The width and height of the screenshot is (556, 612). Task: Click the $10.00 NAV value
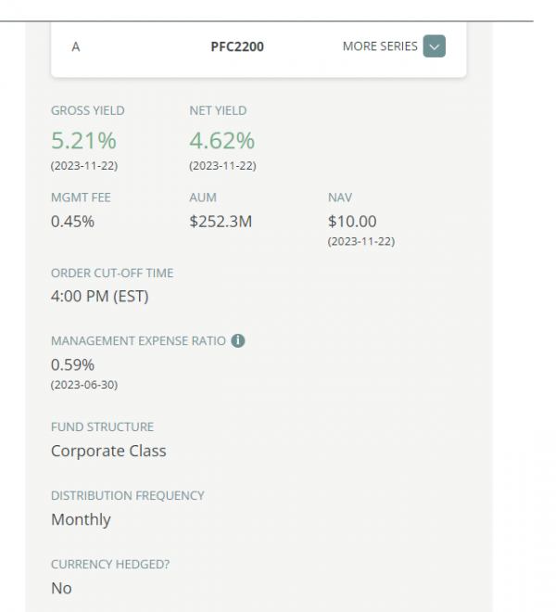click(x=352, y=222)
